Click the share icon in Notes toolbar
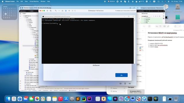 175,26
